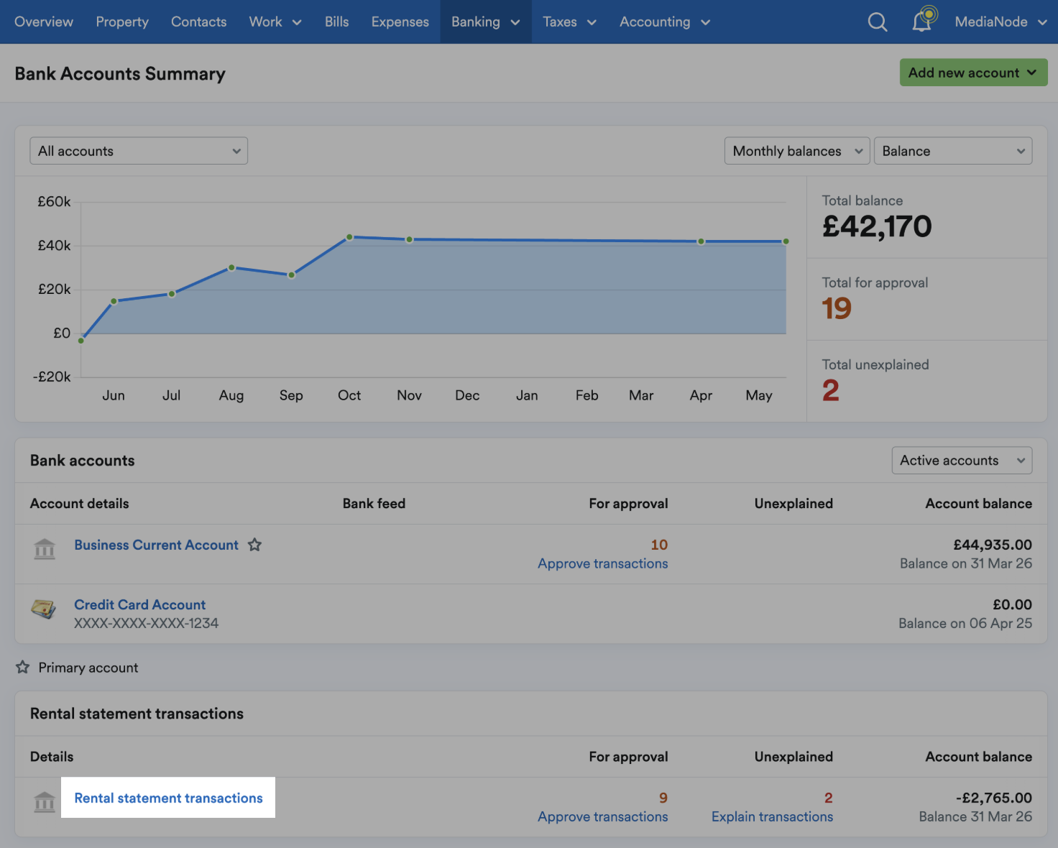Expand the Add new account button
The image size is (1058, 848).
point(973,73)
